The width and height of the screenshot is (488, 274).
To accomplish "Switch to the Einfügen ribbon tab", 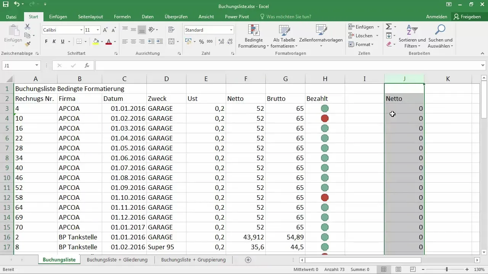I will tap(58, 17).
